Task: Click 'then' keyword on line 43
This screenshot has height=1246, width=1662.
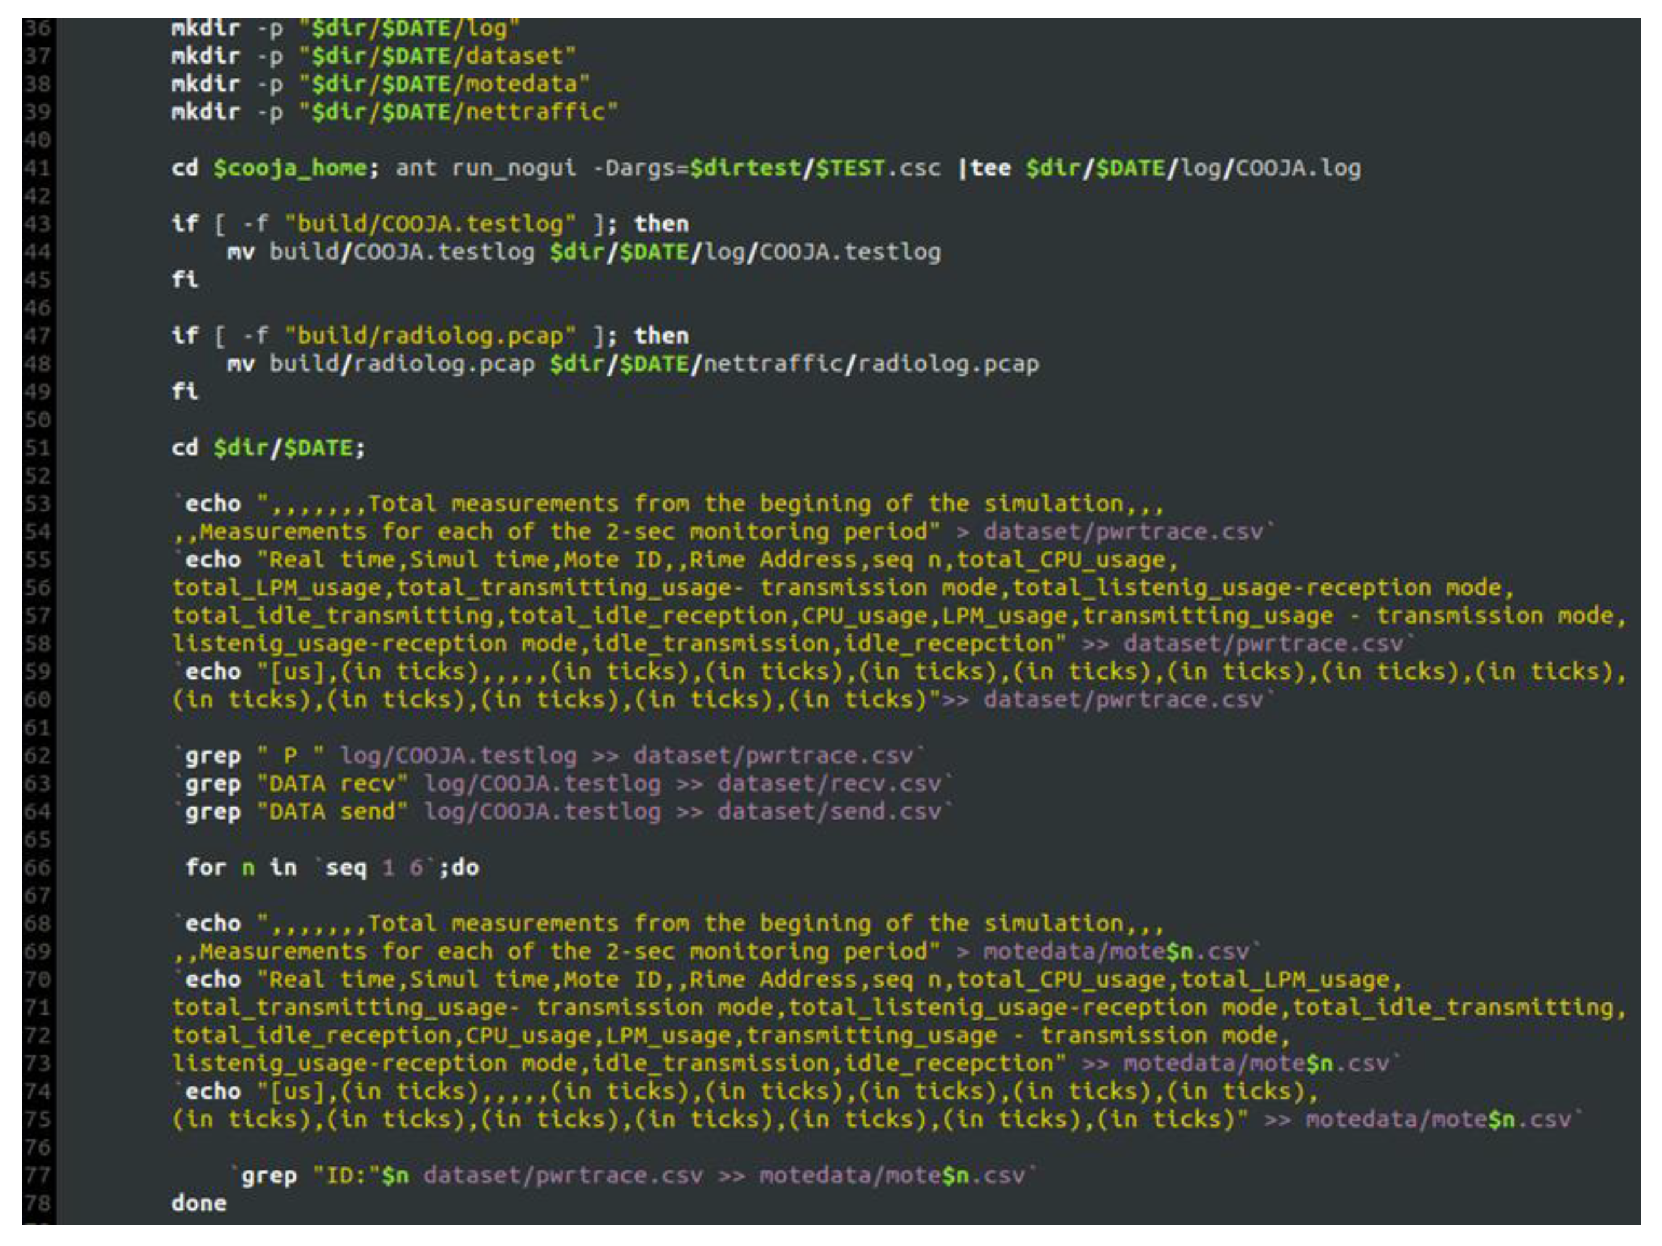Action: pyautogui.click(x=661, y=224)
